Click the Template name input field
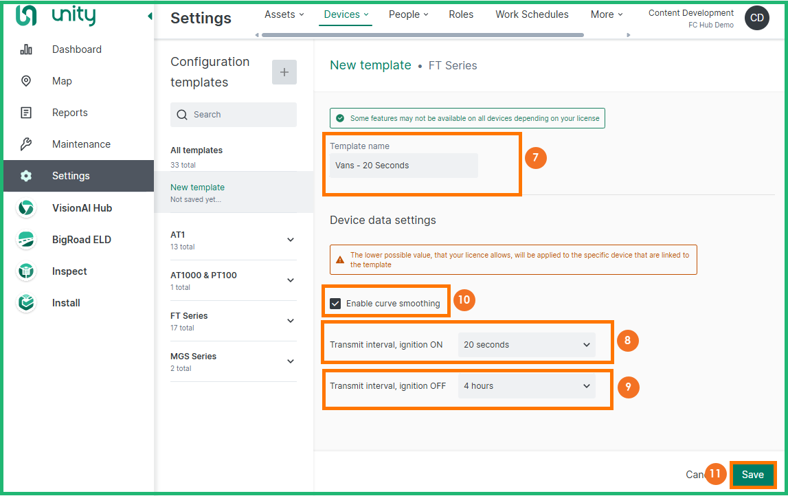 [x=403, y=166]
